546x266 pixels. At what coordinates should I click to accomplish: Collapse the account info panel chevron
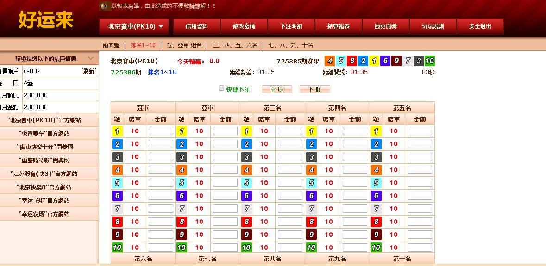click(x=90, y=59)
